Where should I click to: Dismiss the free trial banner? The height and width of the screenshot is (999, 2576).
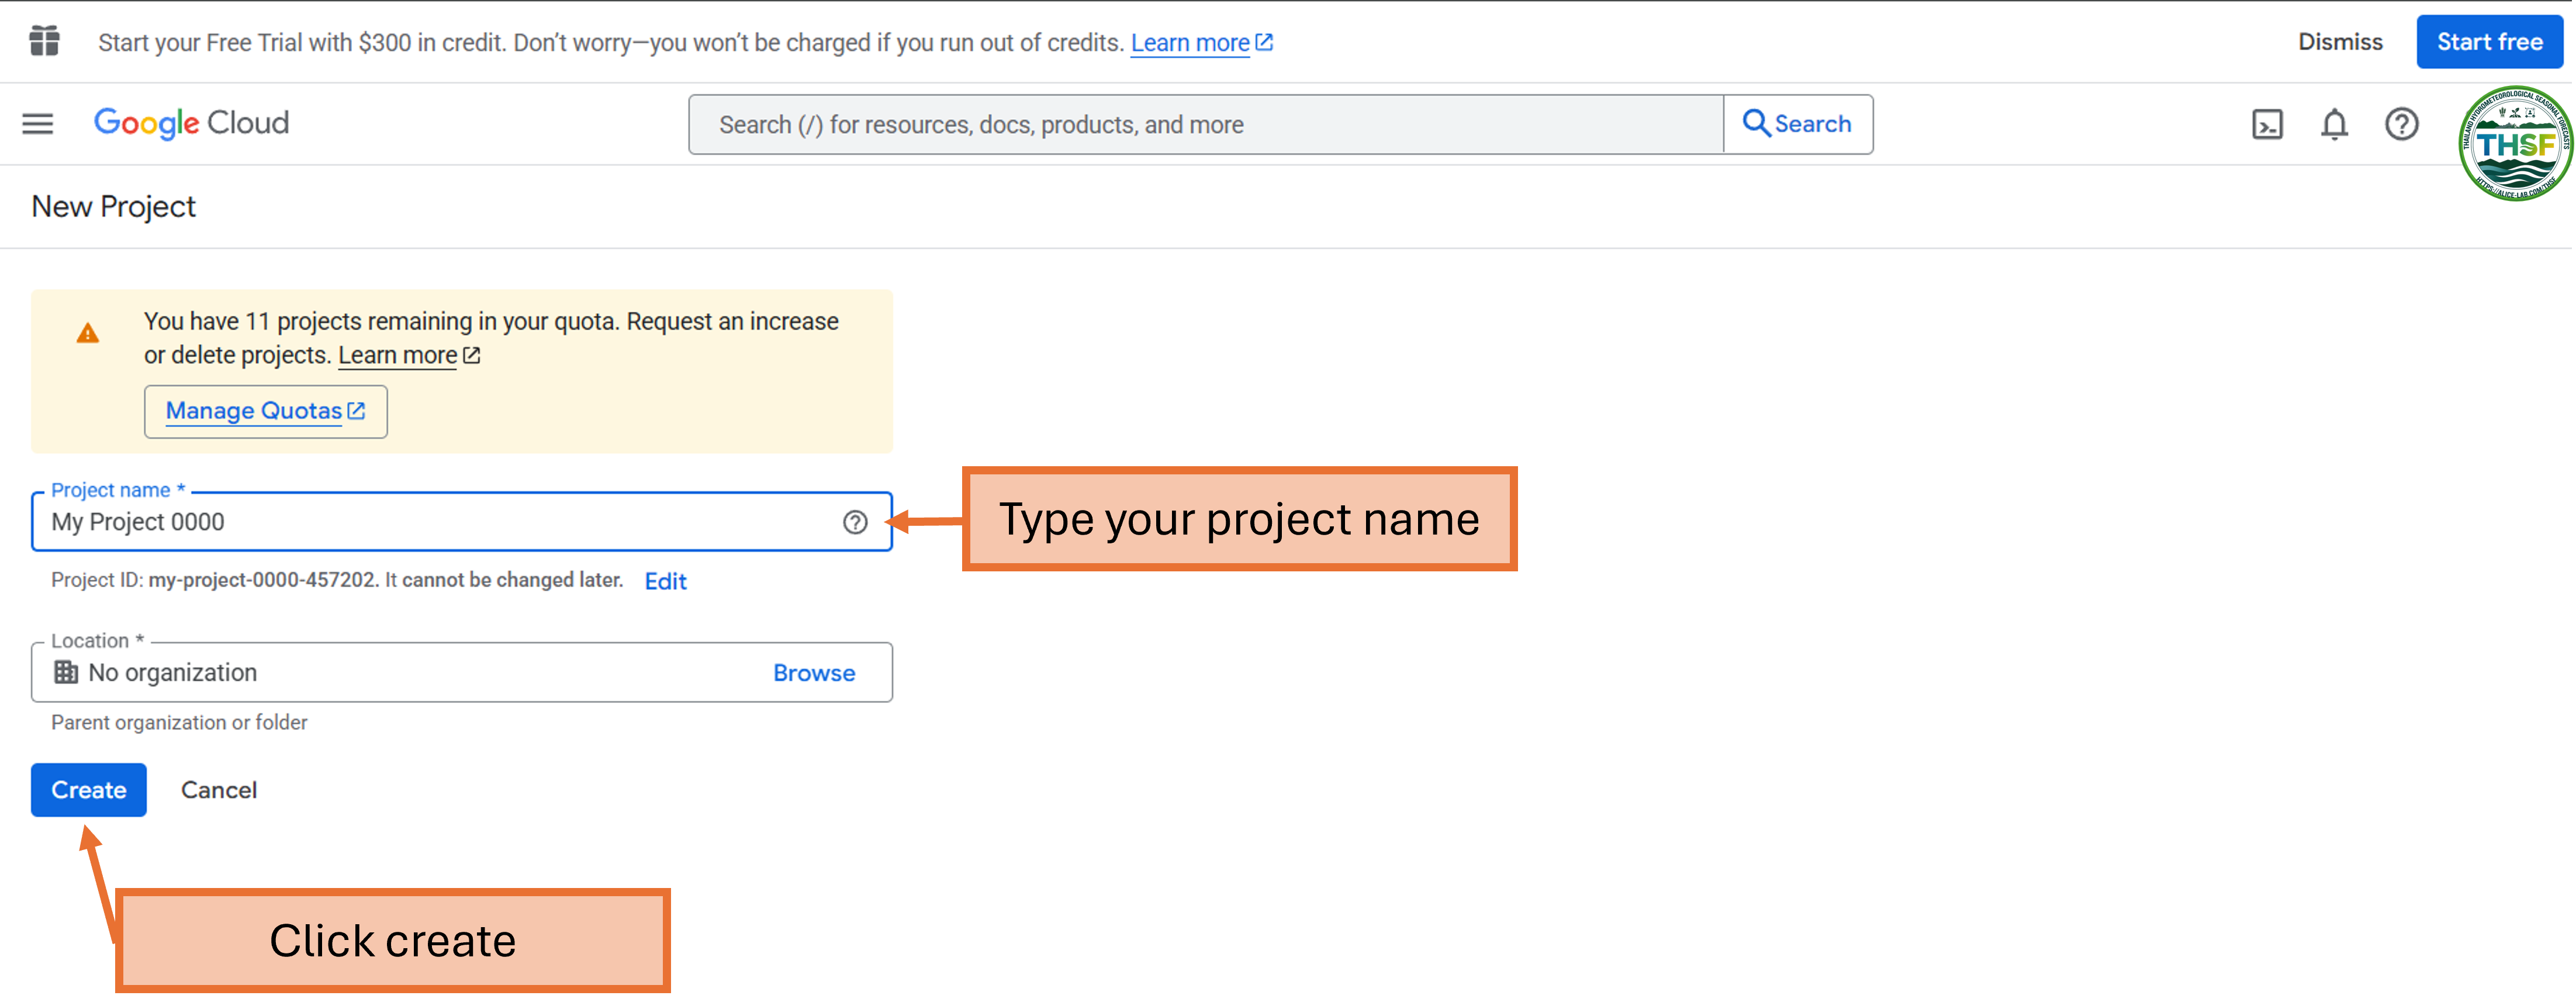coord(2340,42)
